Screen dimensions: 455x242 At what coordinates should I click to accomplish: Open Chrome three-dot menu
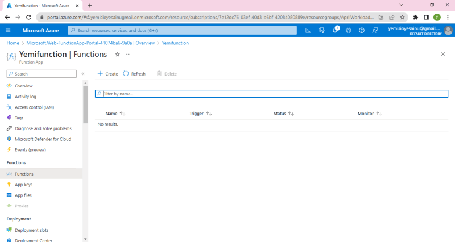(448, 18)
